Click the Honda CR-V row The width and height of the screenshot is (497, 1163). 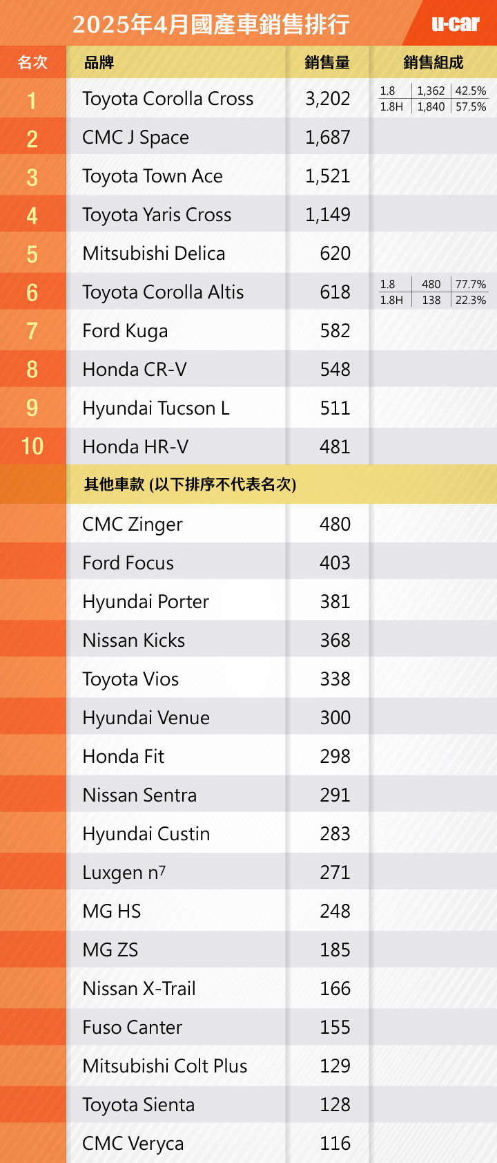[248, 369]
